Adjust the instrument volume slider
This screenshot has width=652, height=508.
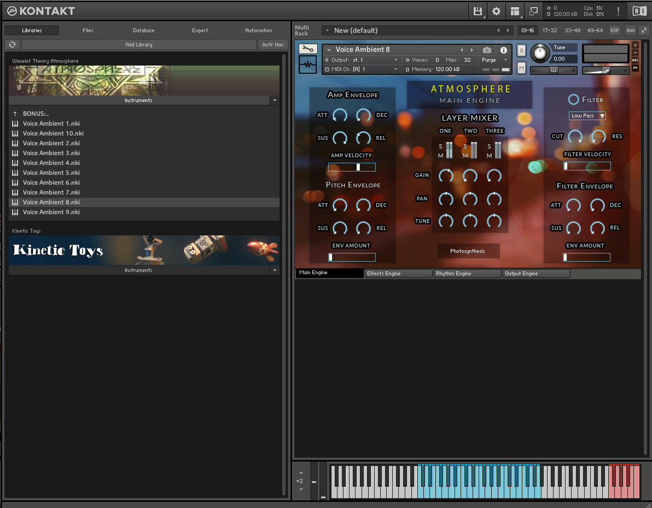pos(605,70)
